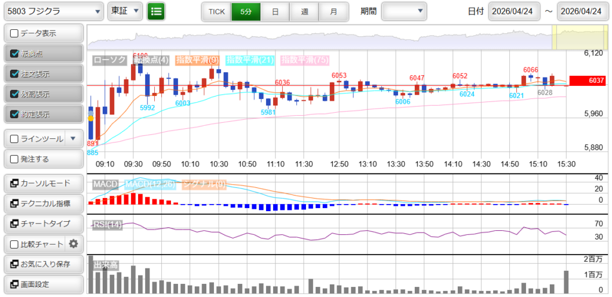
Task: Open the 比較チャート gear settings
Action: point(74,243)
